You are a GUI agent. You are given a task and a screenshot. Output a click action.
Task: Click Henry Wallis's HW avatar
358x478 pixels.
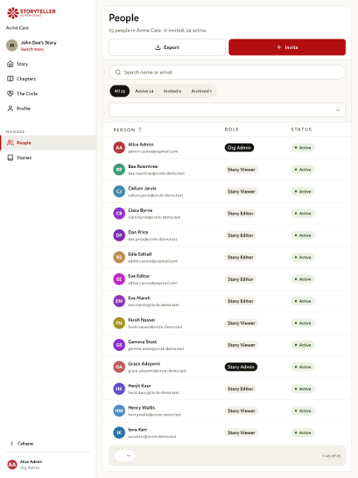tap(119, 411)
